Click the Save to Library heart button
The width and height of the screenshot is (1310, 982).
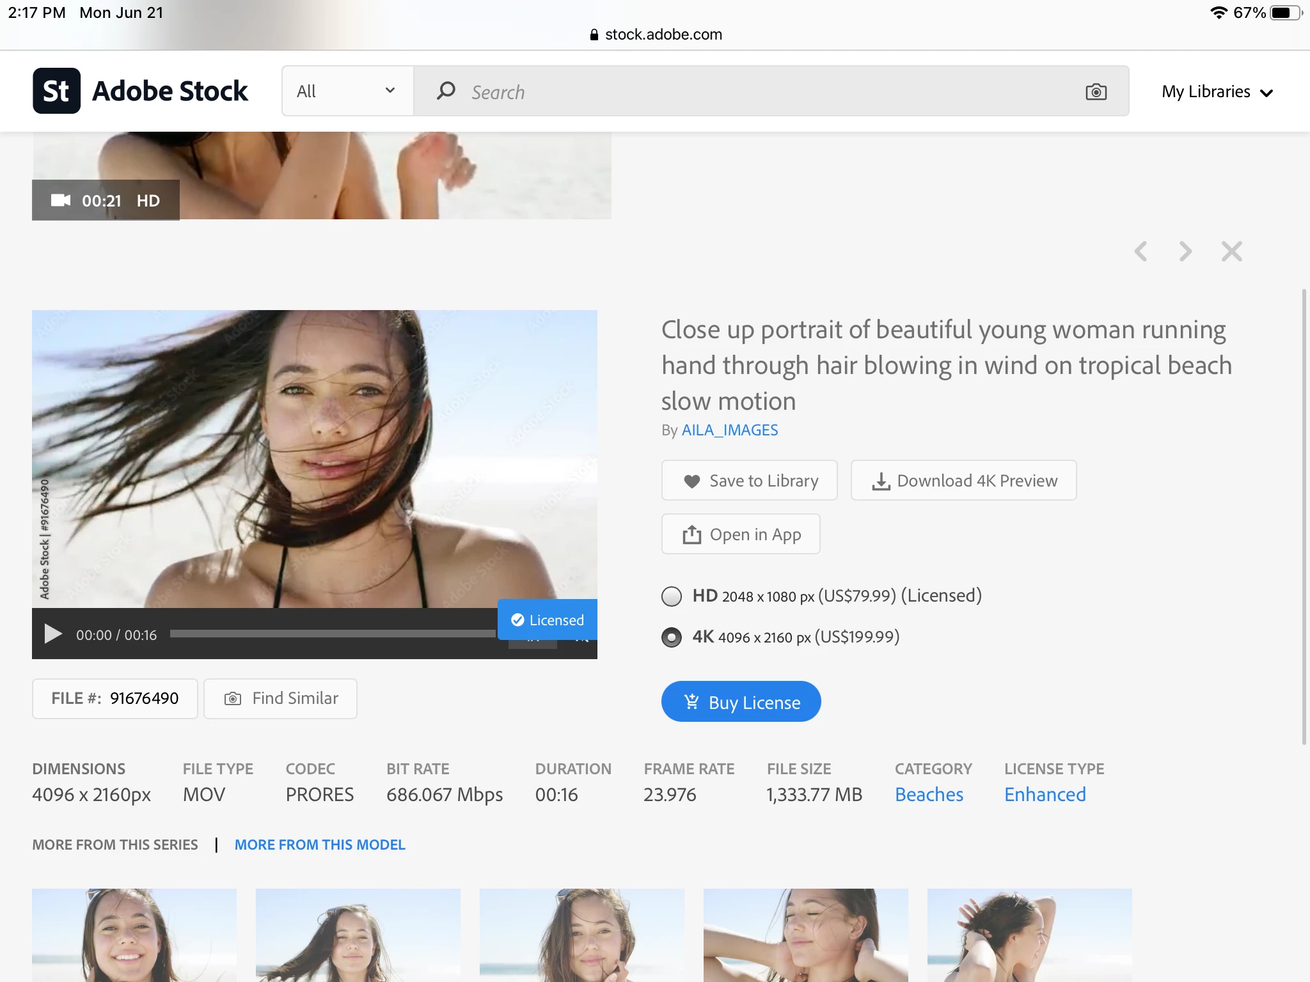click(x=749, y=480)
